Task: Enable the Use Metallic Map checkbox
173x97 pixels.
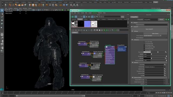Action: [144, 45]
